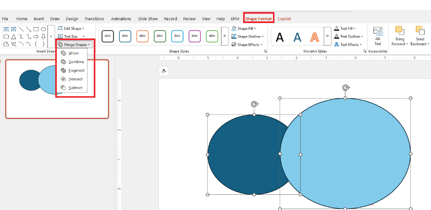
Task: Open WordArt Styles dialog launcher
Action: point(365,51)
